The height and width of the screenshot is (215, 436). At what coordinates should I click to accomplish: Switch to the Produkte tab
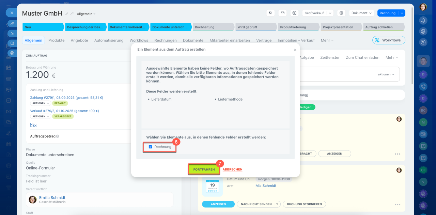[x=56, y=40]
